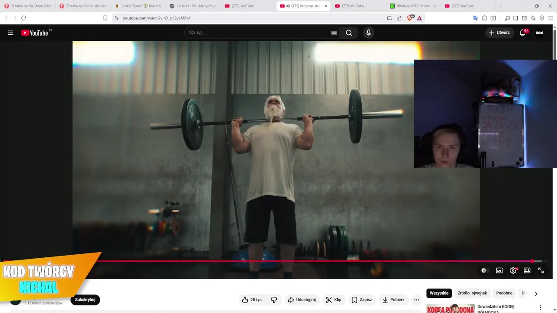Go to YouTube home via logo

pyautogui.click(x=34, y=33)
